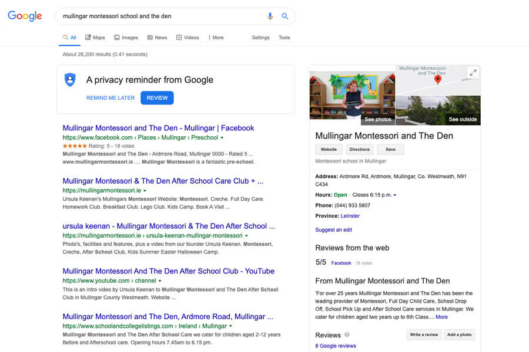This screenshot has height=352, width=529.
Task: Click the five-star rating on Facebook result
Action: [x=75, y=146]
